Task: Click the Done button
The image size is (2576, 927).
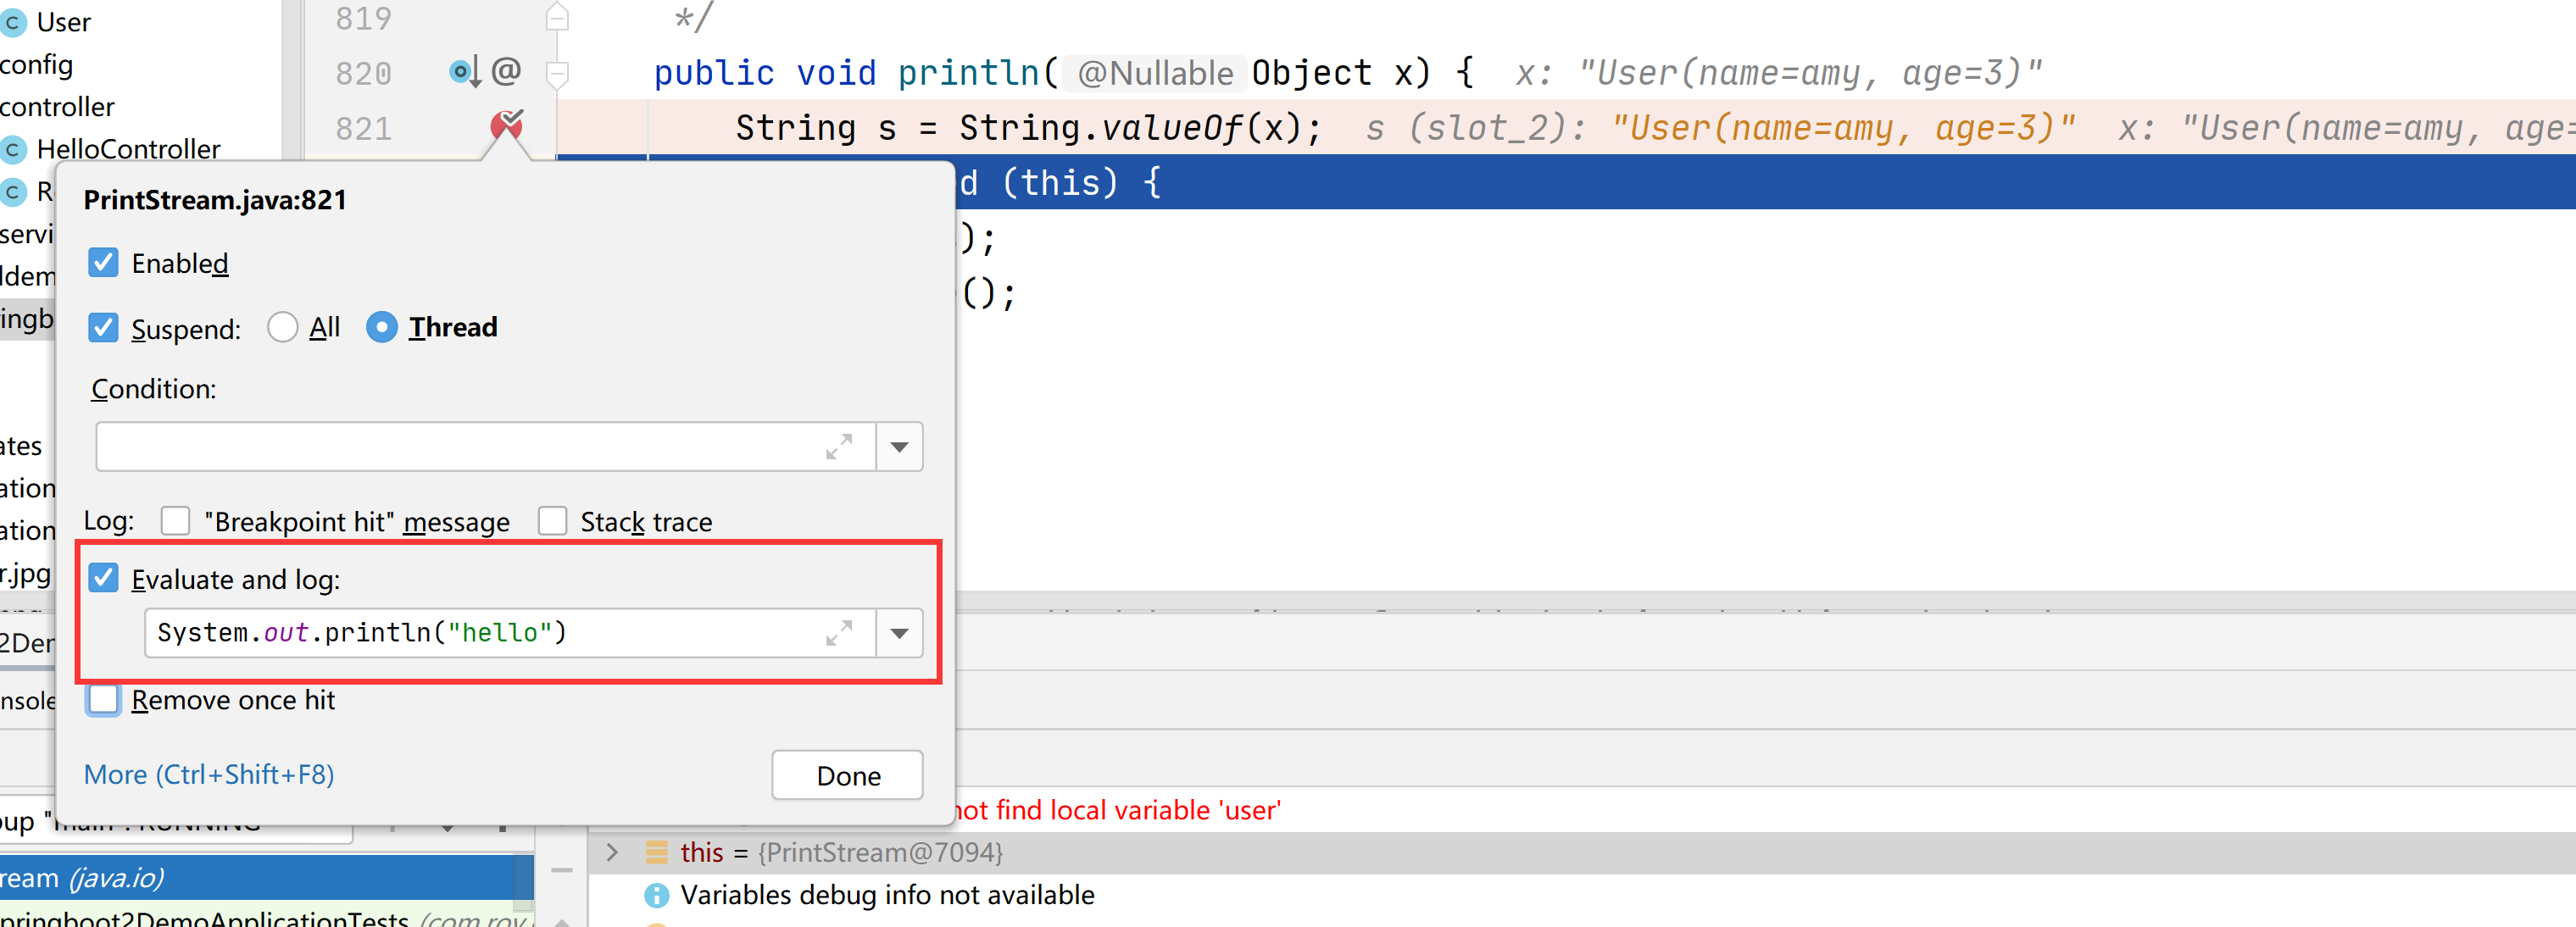Action: [x=847, y=775]
